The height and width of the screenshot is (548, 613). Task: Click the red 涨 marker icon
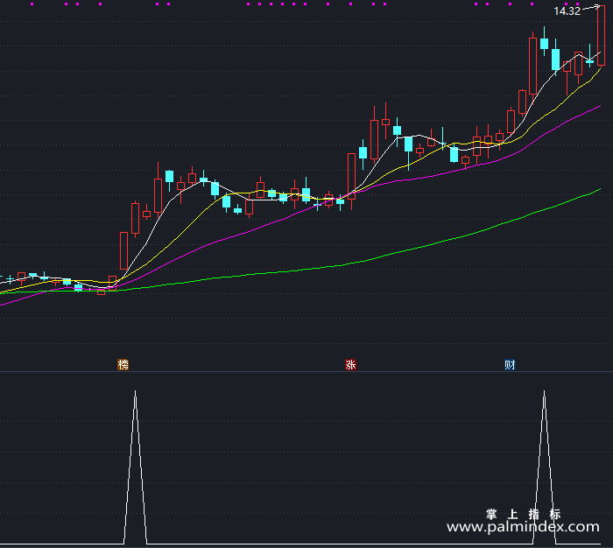pyautogui.click(x=350, y=365)
